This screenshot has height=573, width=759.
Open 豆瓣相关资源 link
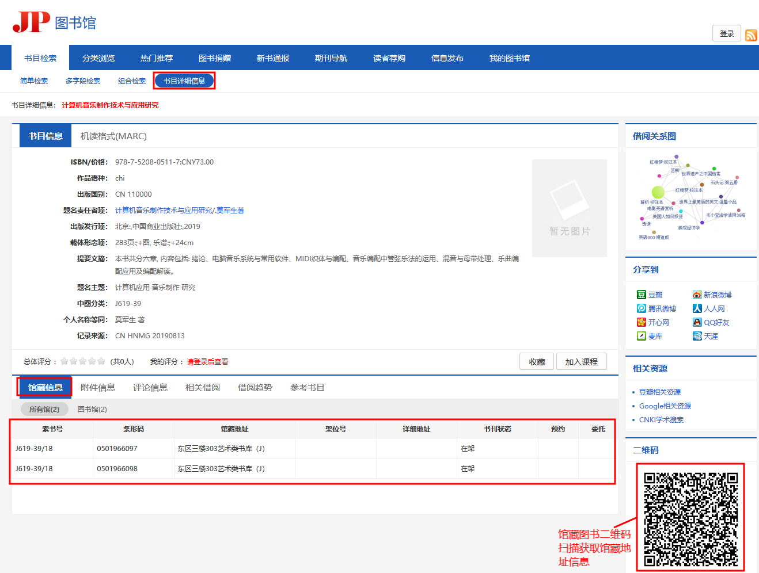point(660,392)
